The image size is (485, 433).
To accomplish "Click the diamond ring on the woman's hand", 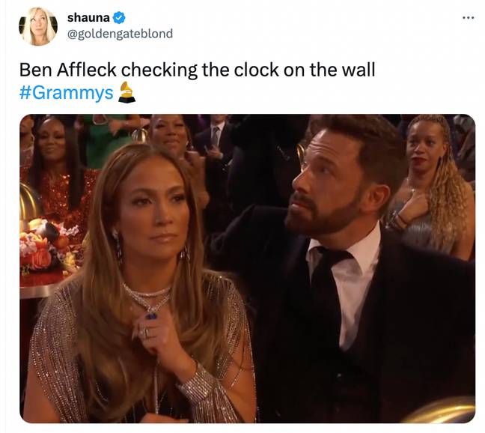I will [x=144, y=333].
